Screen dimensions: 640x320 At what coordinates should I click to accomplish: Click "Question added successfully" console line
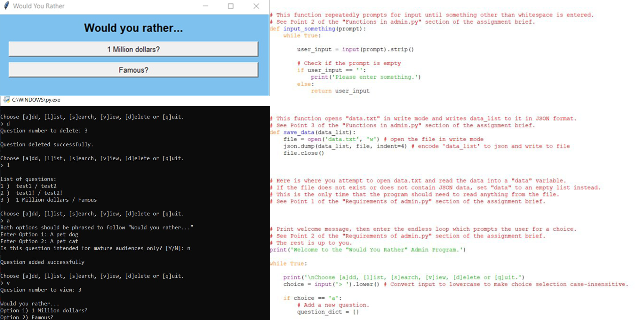pos(43,262)
